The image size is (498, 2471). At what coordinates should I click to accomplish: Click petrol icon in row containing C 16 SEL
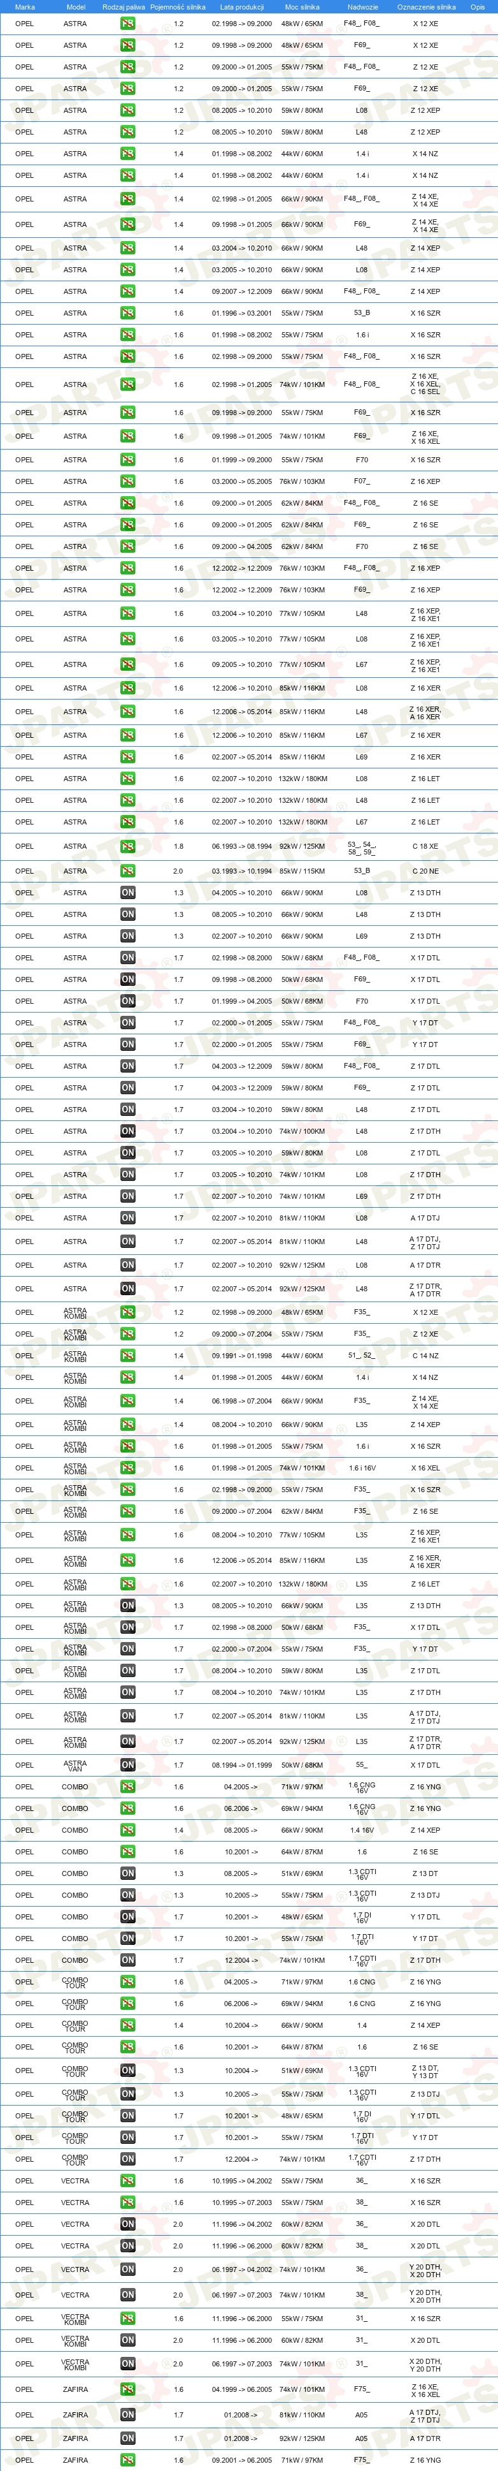[127, 385]
